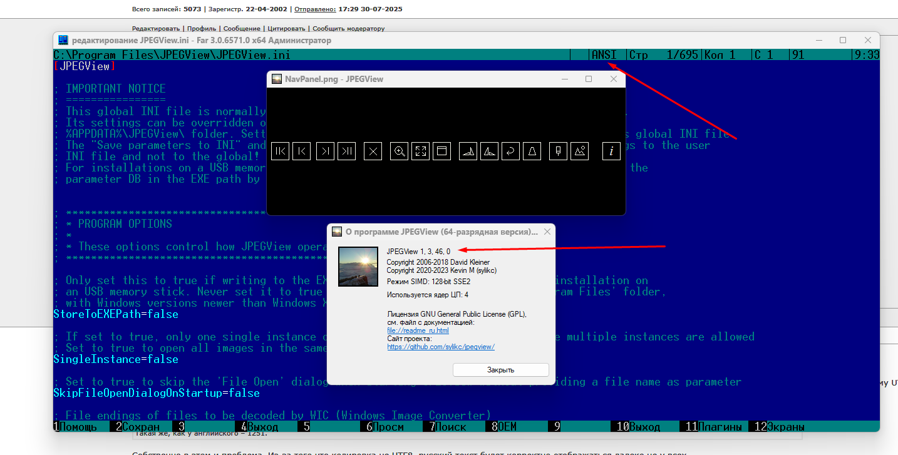The image size is (898, 455).
Task: Open image info with the i icon
Action: click(611, 151)
